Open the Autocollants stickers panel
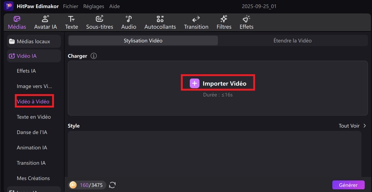The height and width of the screenshot is (192, 372). pos(160,22)
